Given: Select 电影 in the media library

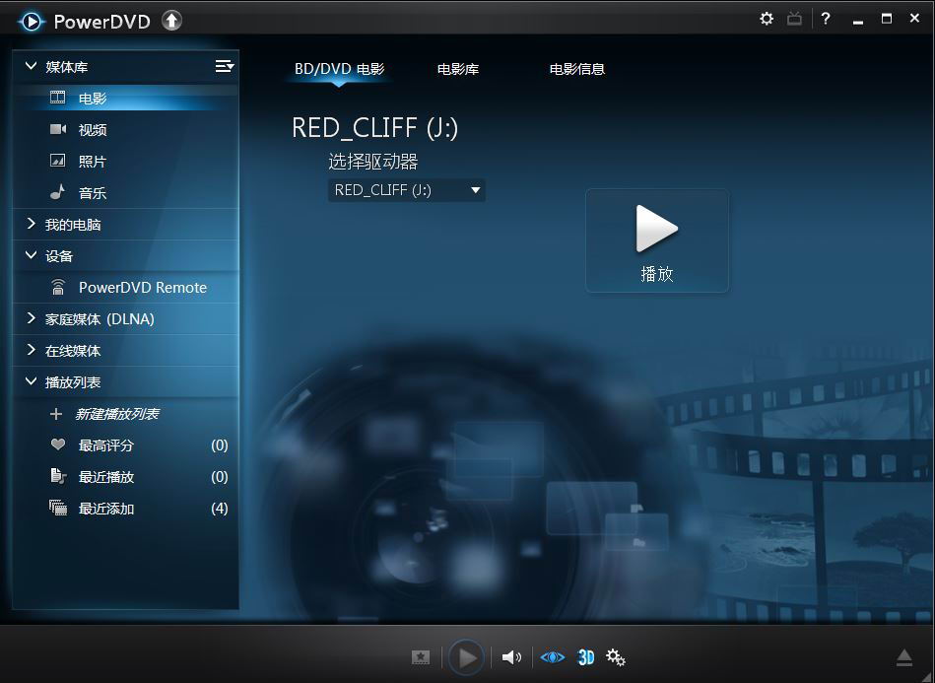Looking at the screenshot, I should 125,98.
